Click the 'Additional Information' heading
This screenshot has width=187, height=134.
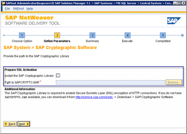click(x=20, y=89)
